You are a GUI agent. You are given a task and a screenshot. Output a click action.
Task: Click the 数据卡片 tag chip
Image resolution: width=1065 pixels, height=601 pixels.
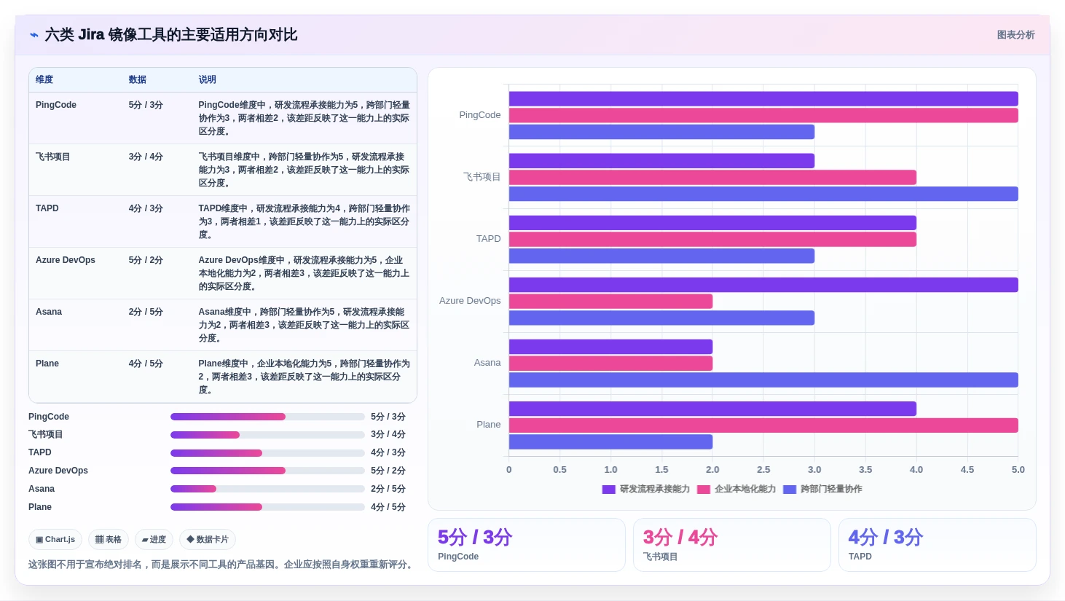tap(208, 539)
